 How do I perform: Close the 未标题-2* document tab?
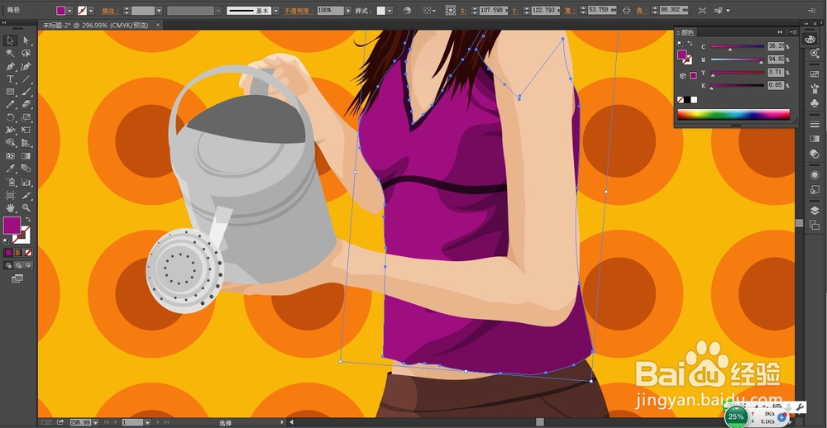158,25
